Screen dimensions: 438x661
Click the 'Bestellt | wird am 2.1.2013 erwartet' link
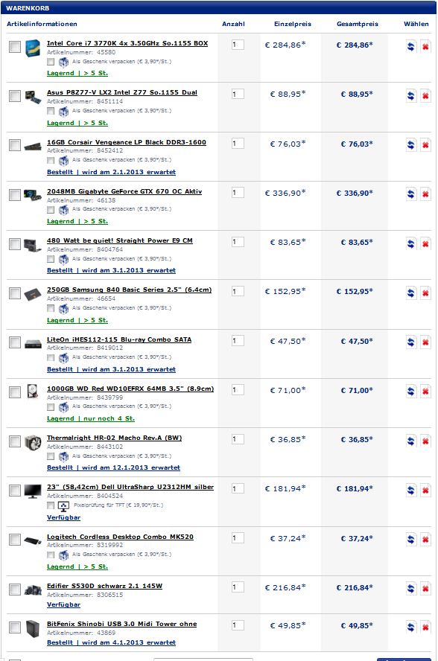click(112, 172)
